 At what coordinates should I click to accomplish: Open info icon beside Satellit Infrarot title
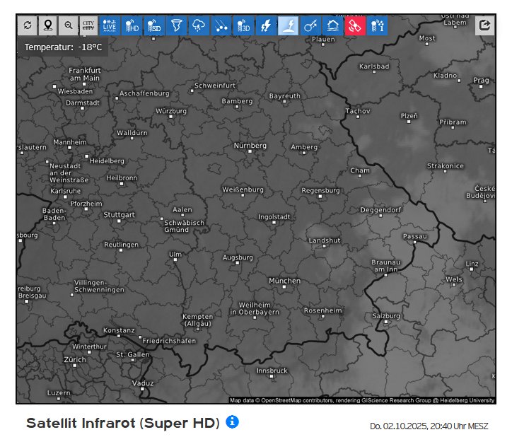232,422
